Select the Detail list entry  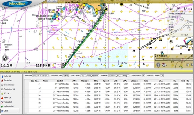click(x=10, y=111)
